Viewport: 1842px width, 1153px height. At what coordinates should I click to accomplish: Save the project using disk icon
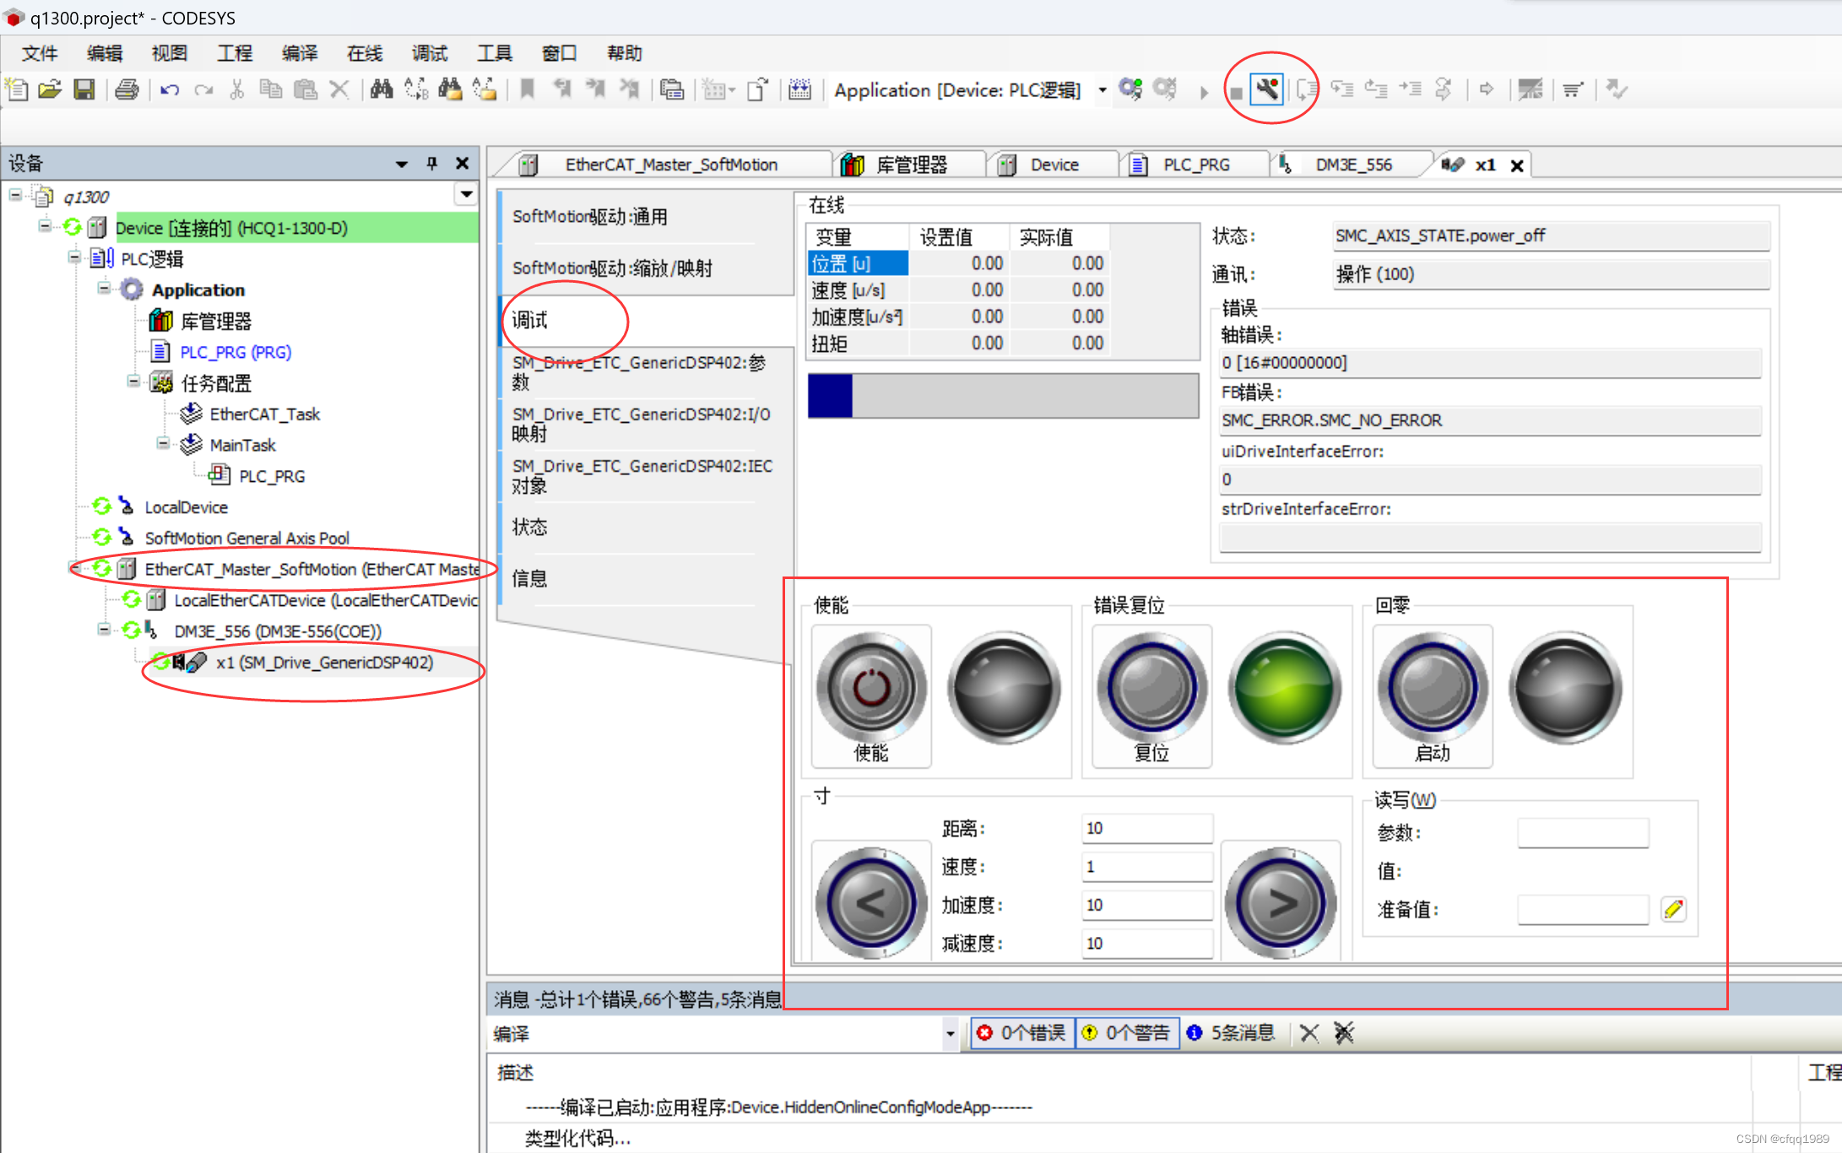pos(84,90)
